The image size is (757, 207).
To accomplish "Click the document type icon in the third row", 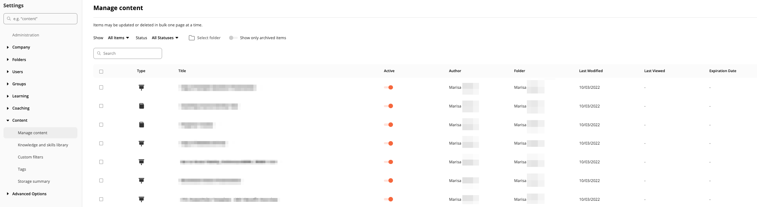I will (x=141, y=125).
